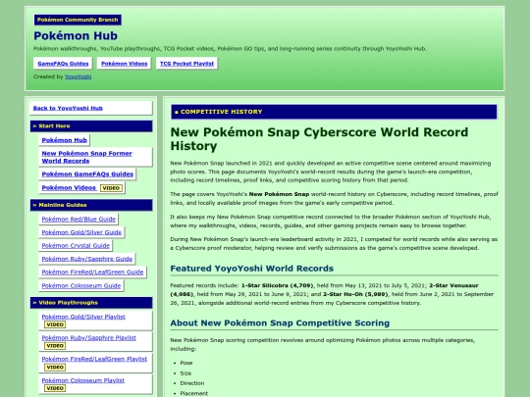Click the Start Here section header
This screenshot has width=530, height=397.
point(91,125)
